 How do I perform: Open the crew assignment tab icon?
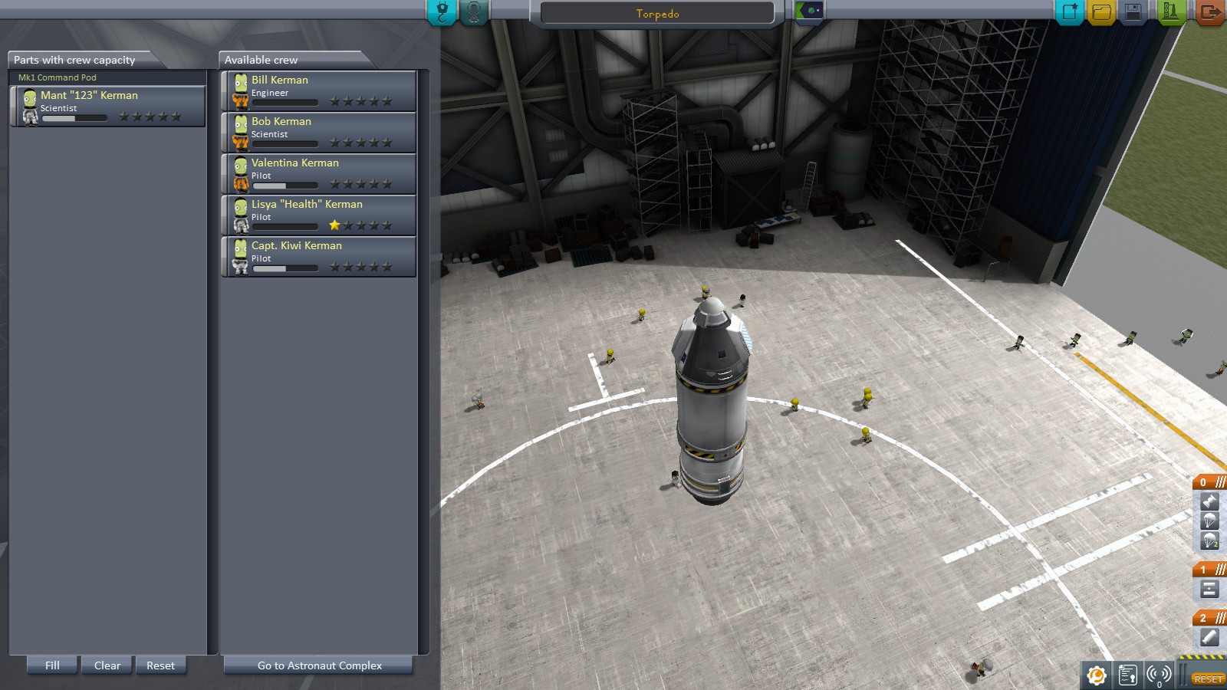(475, 11)
